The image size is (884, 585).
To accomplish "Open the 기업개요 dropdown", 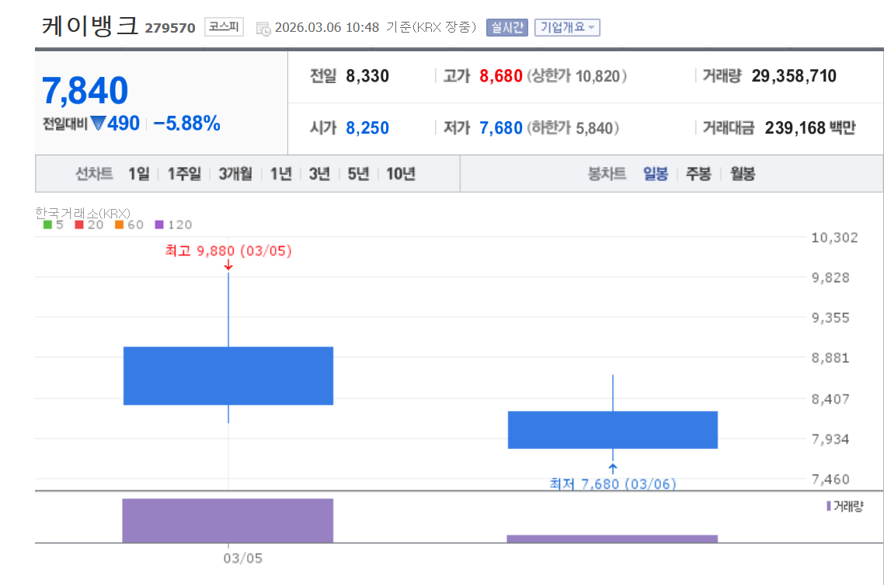I will pyautogui.click(x=567, y=27).
